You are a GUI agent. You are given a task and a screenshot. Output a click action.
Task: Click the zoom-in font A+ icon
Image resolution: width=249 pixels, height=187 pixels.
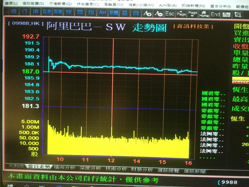pos(147,14)
